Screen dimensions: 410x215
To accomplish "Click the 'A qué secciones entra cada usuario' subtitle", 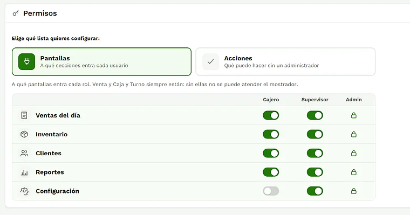I will 84,66.
